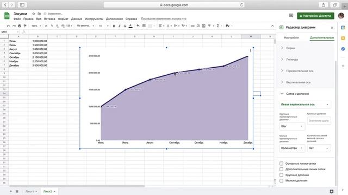Viewport: 348px width, 195px height.
Task: Close the chart editor panel
Action: pos(332,28)
